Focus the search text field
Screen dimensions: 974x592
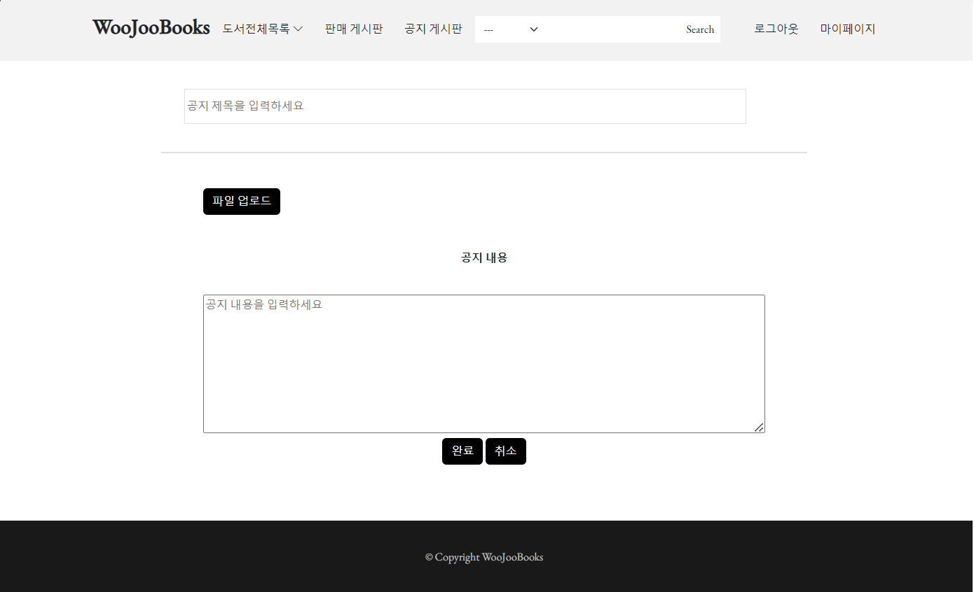coord(612,29)
